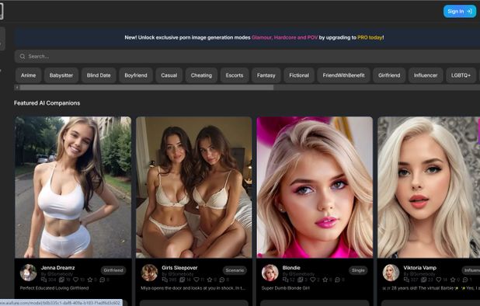Click the Jenna Dreamz name text
The width and height of the screenshot is (480, 306).
click(x=57, y=268)
